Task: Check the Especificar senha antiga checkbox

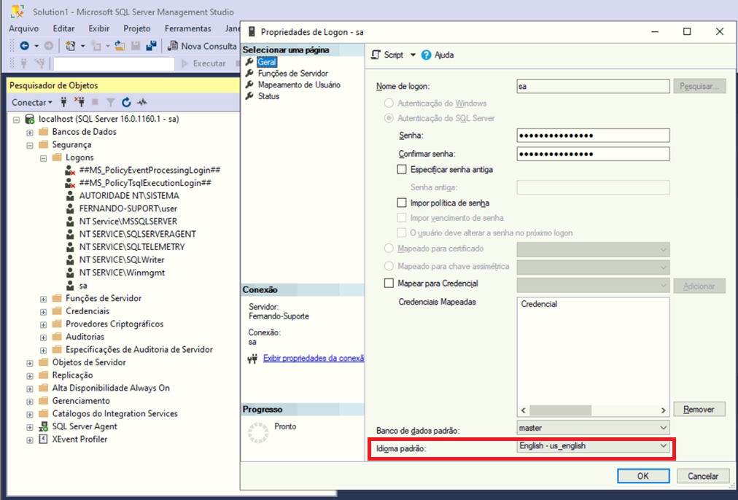Action: click(401, 169)
